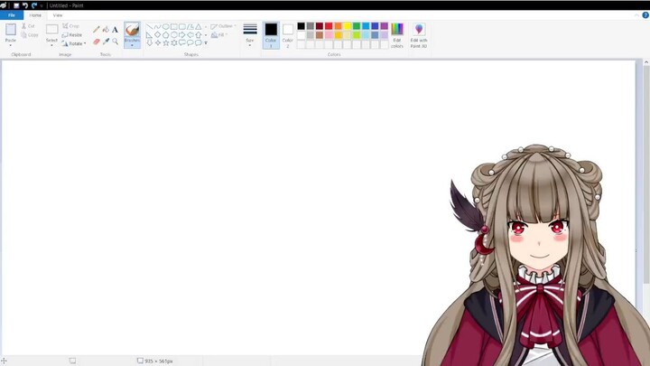
Task: Pick the pink (rose) color swatch
Action: 329,35
